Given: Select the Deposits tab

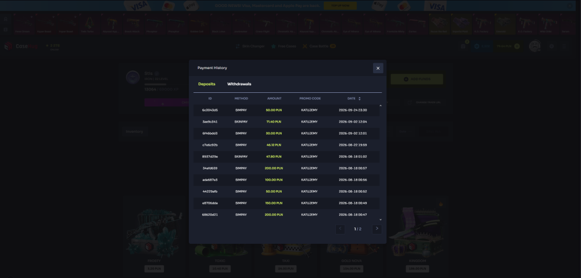Looking at the screenshot, I should click(207, 84).
